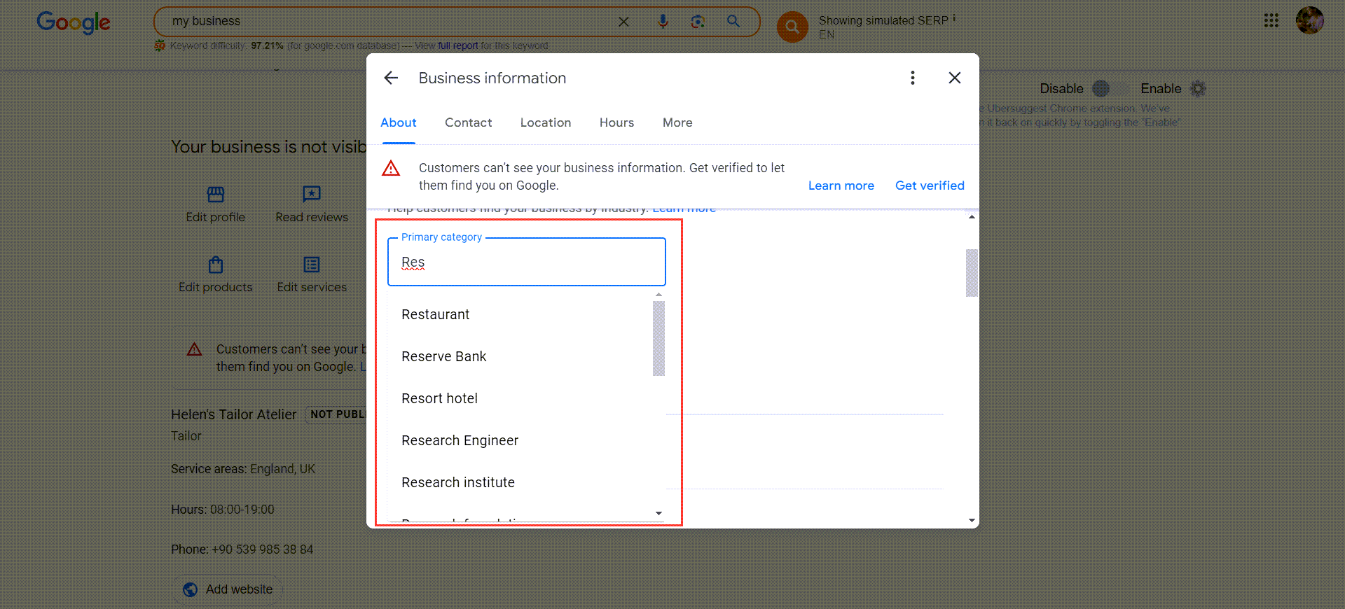Open Ubersuggest settings gear
Image resolution: width=1345 pixels, height=609 pixels.
(1199, 89)
